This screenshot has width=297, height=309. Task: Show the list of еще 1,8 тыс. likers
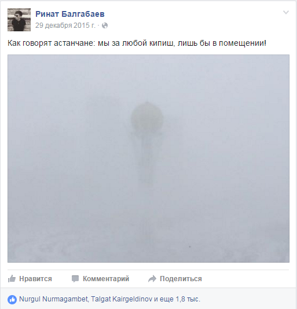pyautogui.click(x=180, y=299)
